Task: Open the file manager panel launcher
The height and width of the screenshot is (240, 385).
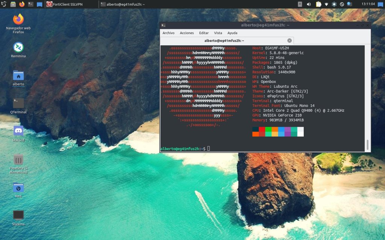Action: pyautogui.click(x=13, y=4)
